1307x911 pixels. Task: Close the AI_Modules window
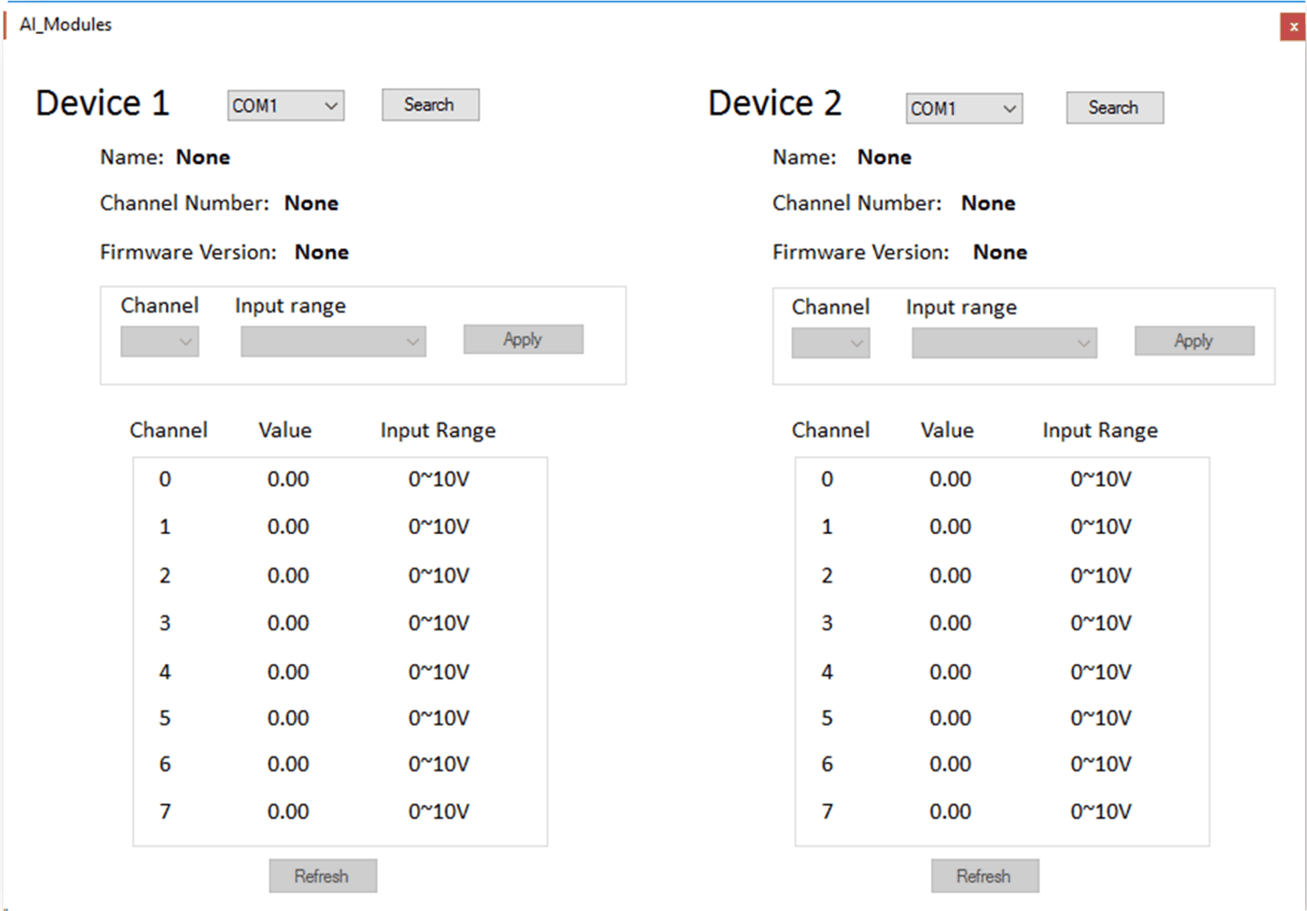pos(1293,27)
